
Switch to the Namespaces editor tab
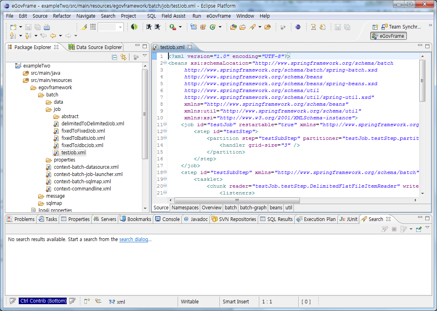point(185,208)
